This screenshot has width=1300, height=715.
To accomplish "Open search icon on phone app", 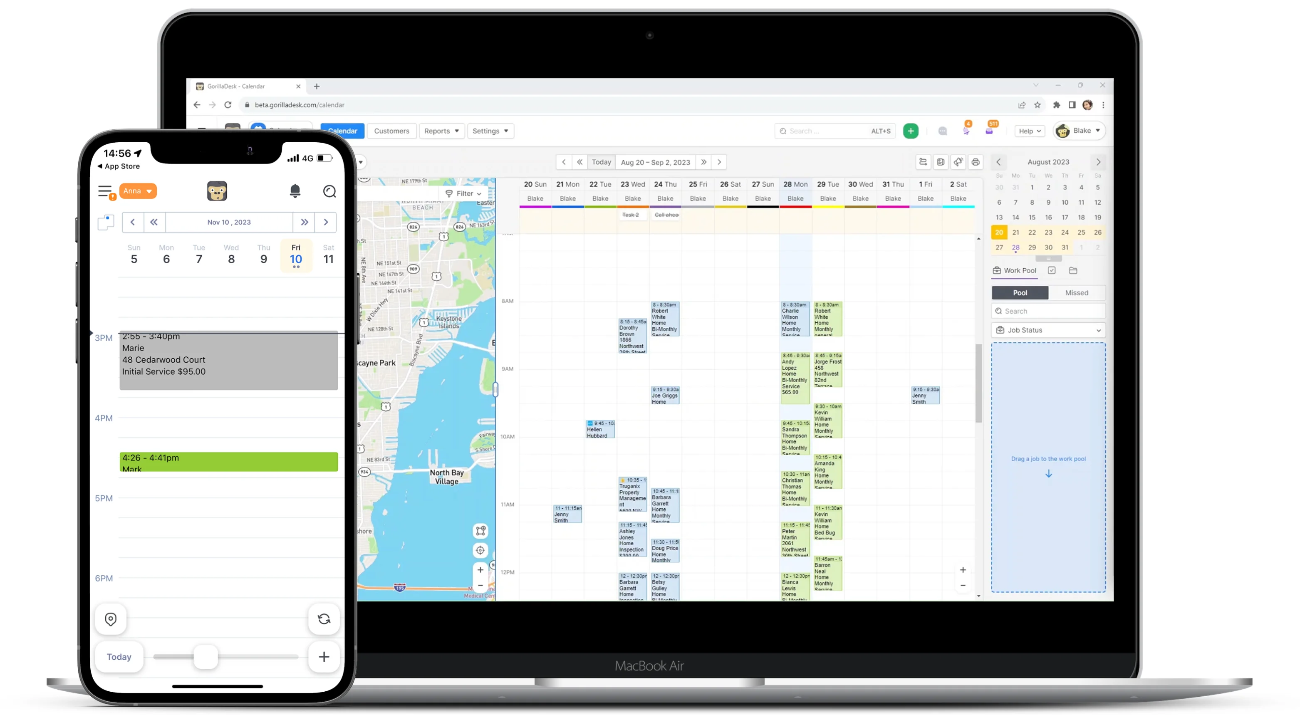I will coord(329,191).
